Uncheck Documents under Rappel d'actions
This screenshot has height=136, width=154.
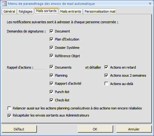pos(51,67)
